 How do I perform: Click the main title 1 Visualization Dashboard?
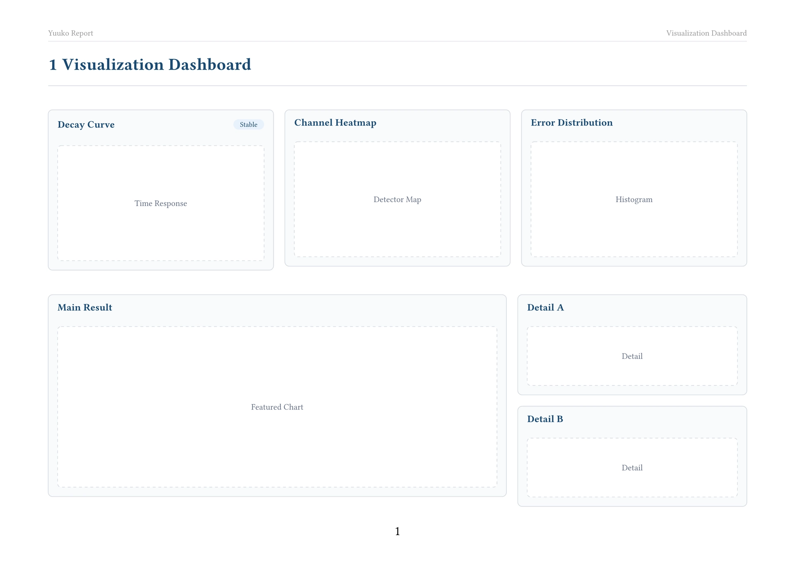coord(150,65)
